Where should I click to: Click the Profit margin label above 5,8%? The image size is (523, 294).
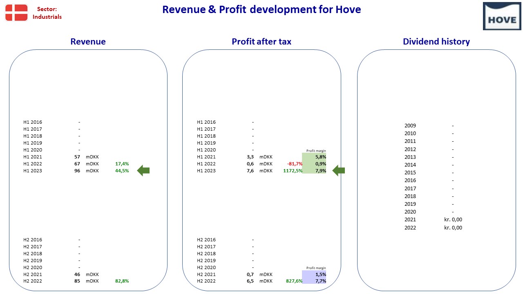coord(316,151)
